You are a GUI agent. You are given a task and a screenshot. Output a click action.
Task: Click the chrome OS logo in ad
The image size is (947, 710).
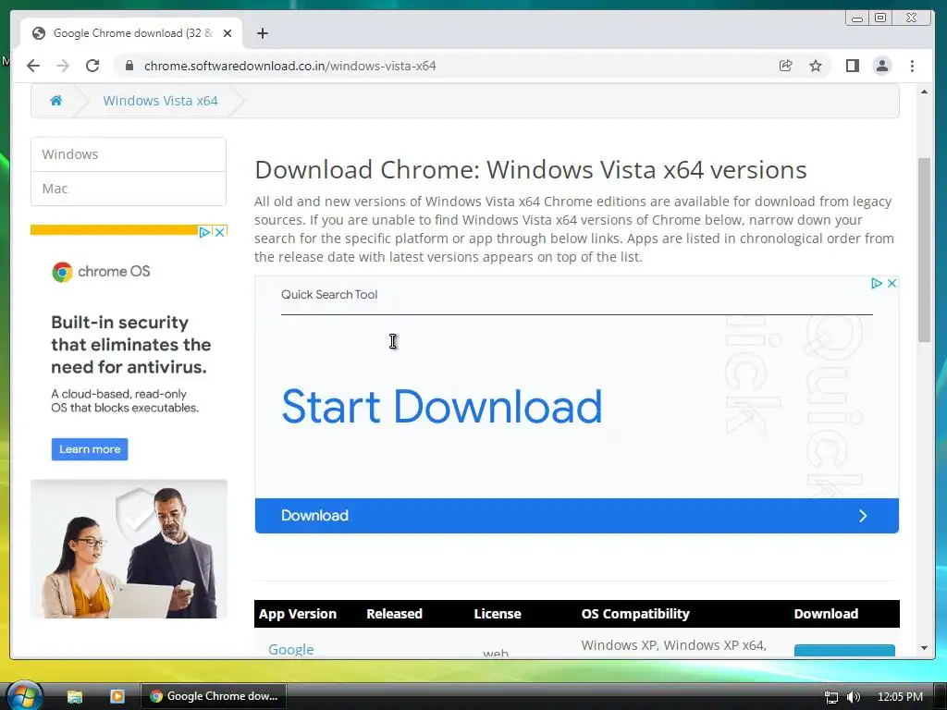click(101, 272)
